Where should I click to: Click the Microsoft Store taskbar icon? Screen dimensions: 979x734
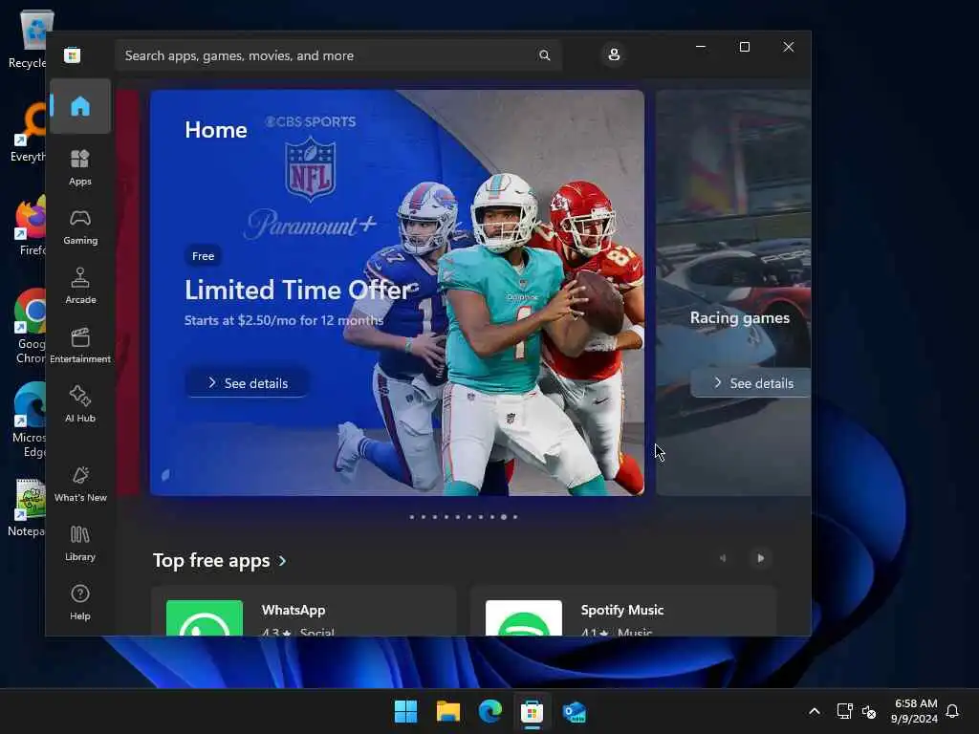click(x=532, y=711)
